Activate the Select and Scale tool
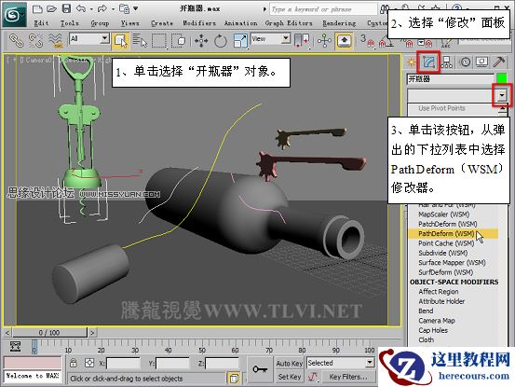Viewport: 515px width, 387px height. pyautogui.click(x=240, y=41)
